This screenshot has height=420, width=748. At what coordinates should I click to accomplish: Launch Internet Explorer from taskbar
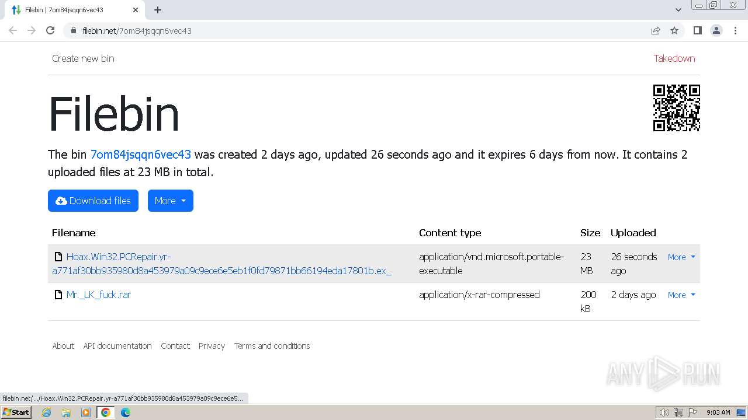click(x=46, y=412)
